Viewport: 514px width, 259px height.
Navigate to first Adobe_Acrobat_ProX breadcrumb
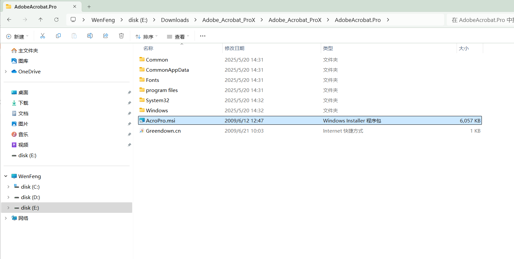coord(229,20)
